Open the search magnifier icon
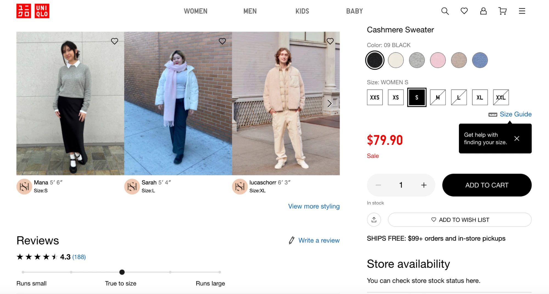This screenshot has height=294, width=549. [445, 11]
